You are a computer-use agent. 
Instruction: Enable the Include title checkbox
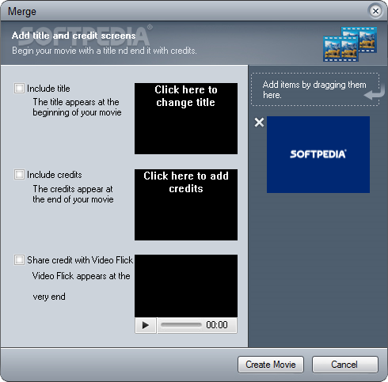(x=19, y=89)
